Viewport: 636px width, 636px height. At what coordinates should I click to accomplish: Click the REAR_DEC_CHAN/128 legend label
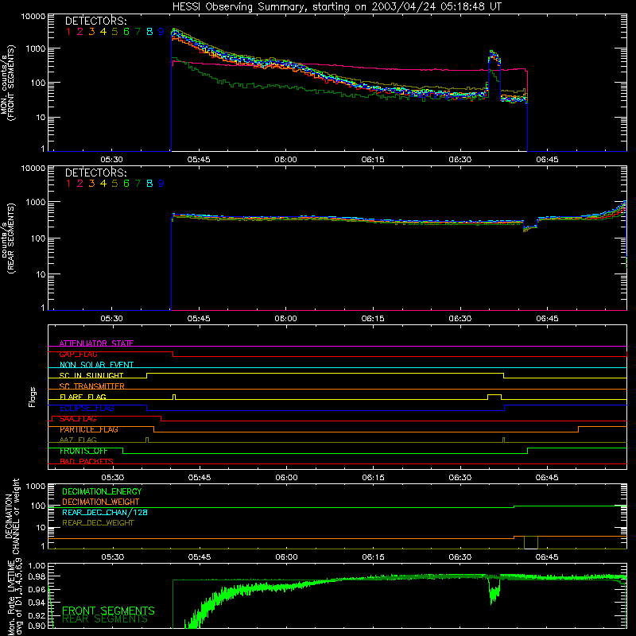pyautogui.click(x=105, y=513)
